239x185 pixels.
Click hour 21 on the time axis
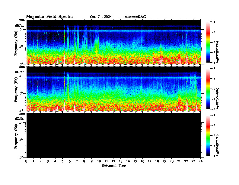click(179, 161)
